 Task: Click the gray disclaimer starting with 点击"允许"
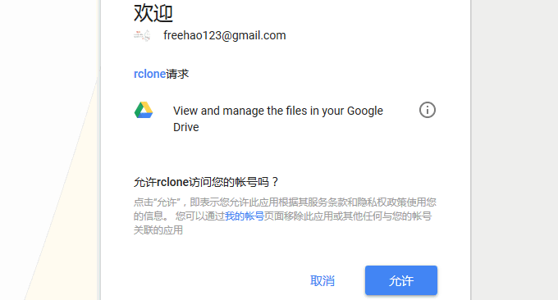[285, 216]
